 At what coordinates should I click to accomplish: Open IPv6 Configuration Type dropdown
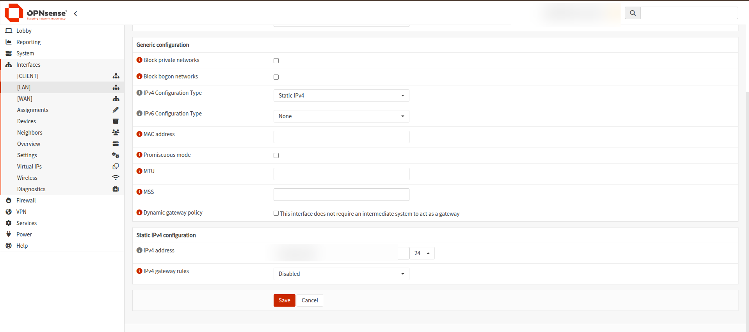342,116
